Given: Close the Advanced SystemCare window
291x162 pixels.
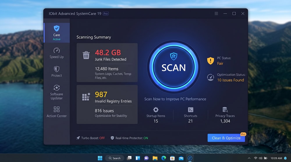Looking at the screenshot, I should (243, 14).
